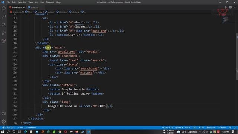Open the Accounts menu icon
The width and height of the screenshot is (238, 134).
[x=4, y=114]
